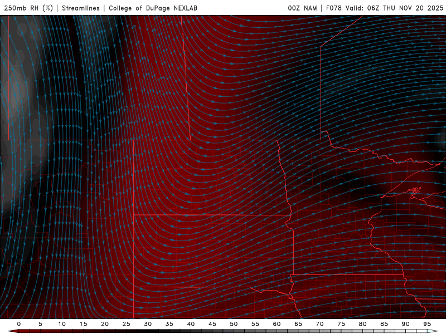Click the '80' label on the color scale
This screenshot has width=446, height=334.
click(x=362, y=324)
